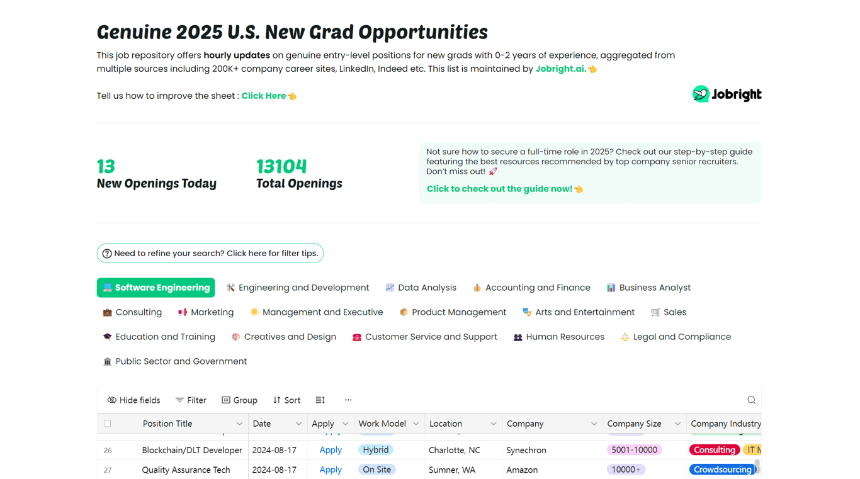This screenshot has height=479, width=860.
Task: Open the Filter options via funnel icon
Action: 181,400
